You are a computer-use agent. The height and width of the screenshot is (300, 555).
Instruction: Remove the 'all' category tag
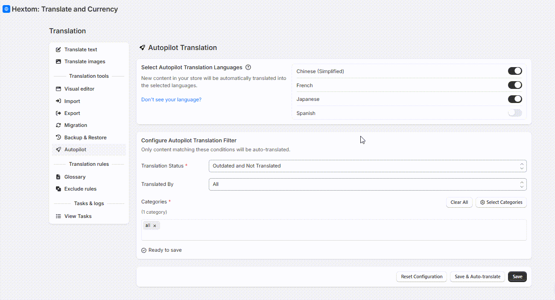click(x=155, y=226)
